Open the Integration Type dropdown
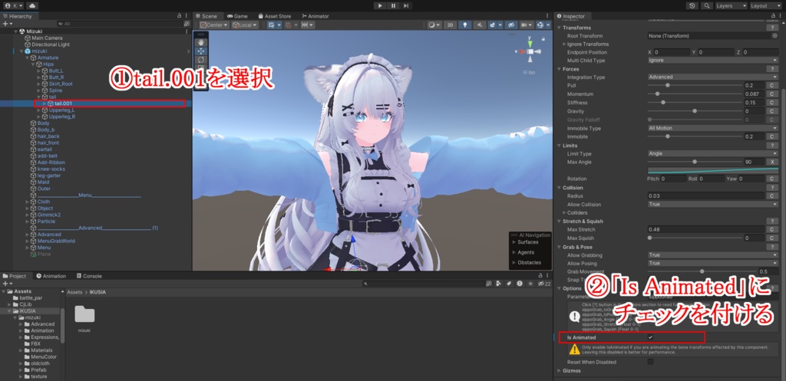This screenshot has height=381, width=786. pos(712,77)
